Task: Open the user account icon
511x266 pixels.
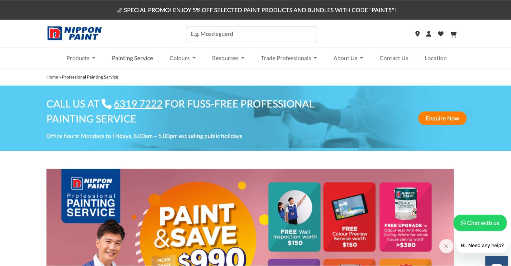Action: (x=429, y=34)
